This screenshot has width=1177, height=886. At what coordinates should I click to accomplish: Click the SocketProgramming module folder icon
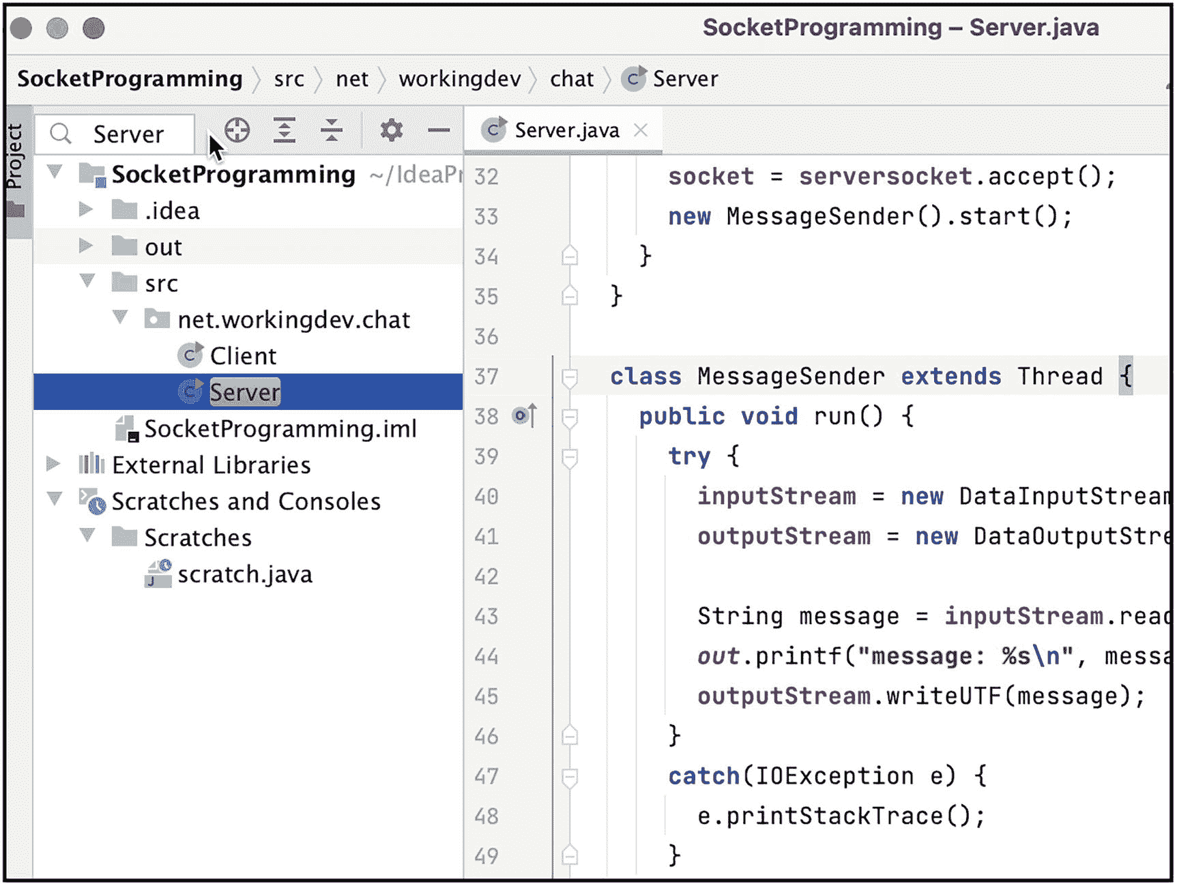(92, 175)
